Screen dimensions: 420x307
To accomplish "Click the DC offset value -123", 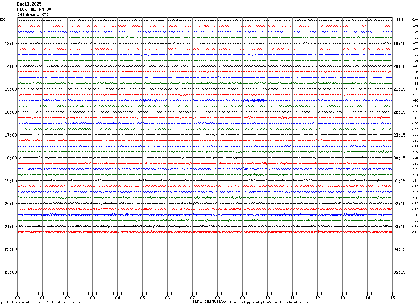I will tap(415, 169).
